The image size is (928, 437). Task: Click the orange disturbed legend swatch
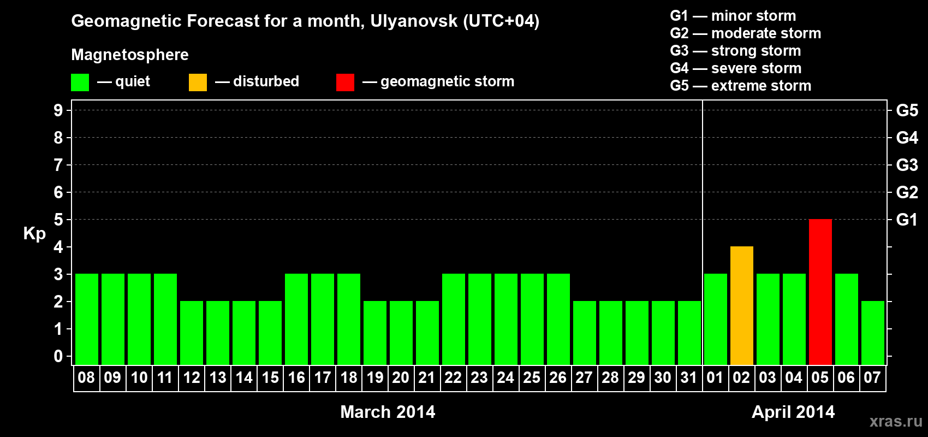[x=198, y=82]
